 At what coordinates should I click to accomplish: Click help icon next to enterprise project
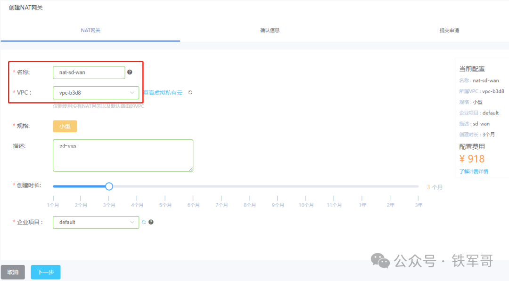[x=151, y=222]
